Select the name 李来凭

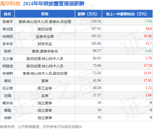click(8, 44)
